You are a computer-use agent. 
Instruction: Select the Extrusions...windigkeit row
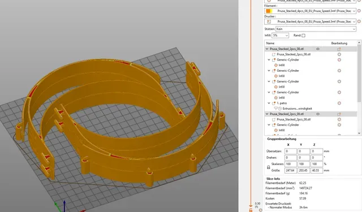click(x=311, y=109)
